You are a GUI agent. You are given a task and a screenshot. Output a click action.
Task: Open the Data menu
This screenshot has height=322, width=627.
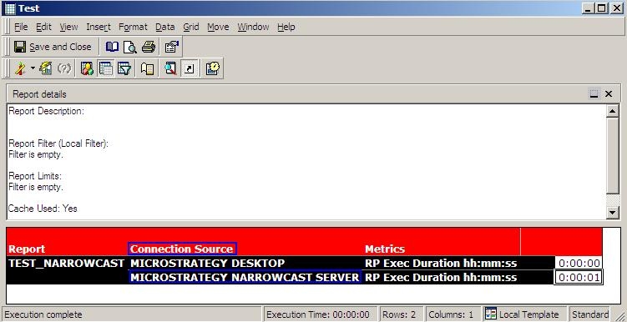pyautogui.click(x=165, y=28)
